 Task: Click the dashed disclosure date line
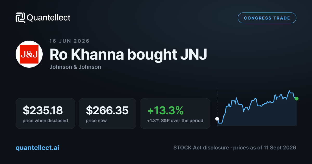pyautogui.click(x=217, y=107)
